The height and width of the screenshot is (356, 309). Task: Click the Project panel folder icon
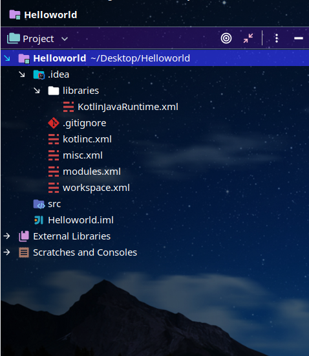[14, 38]
